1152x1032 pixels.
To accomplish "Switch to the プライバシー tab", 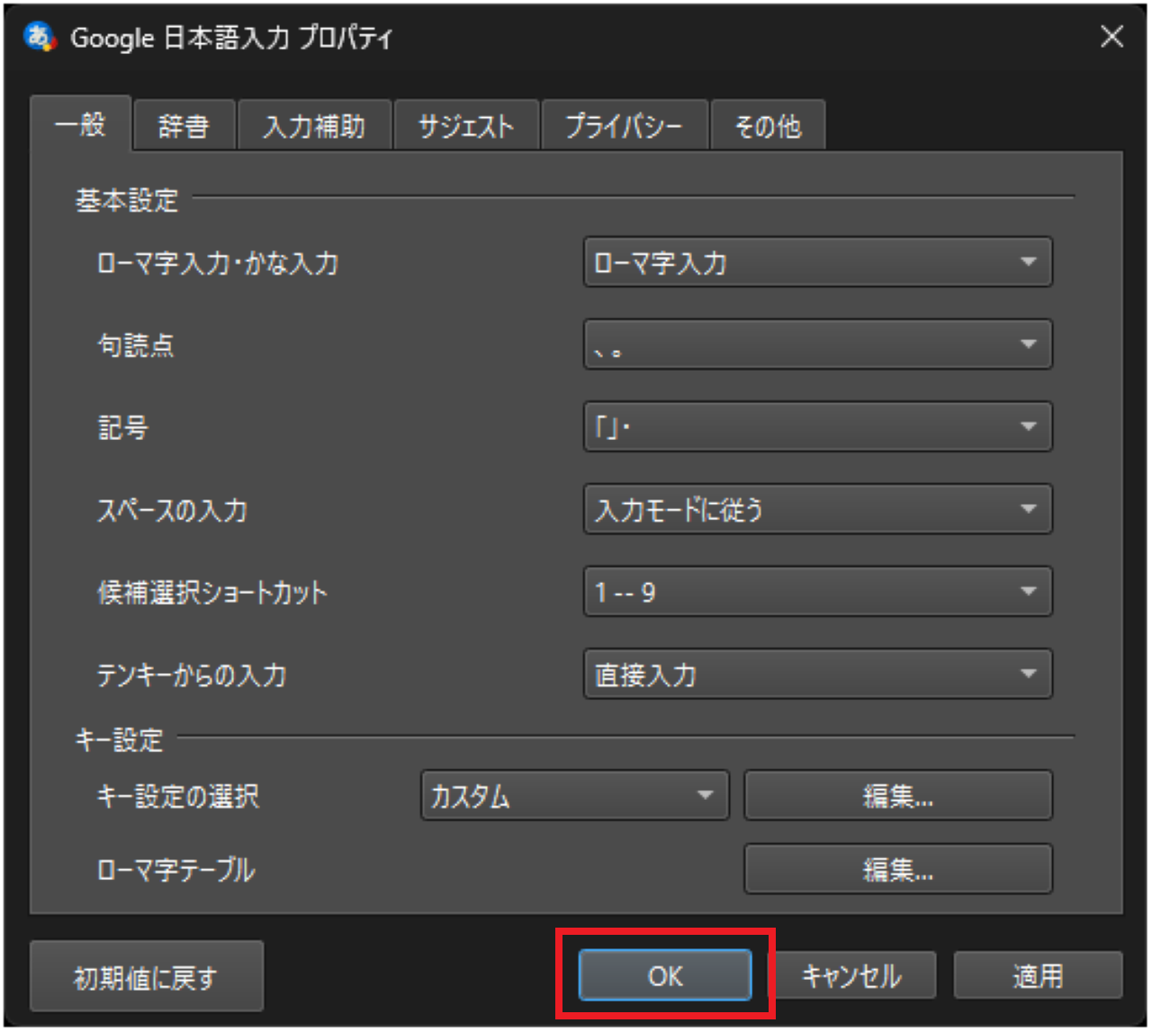I will pyautogui.click(x=625, y=125).
